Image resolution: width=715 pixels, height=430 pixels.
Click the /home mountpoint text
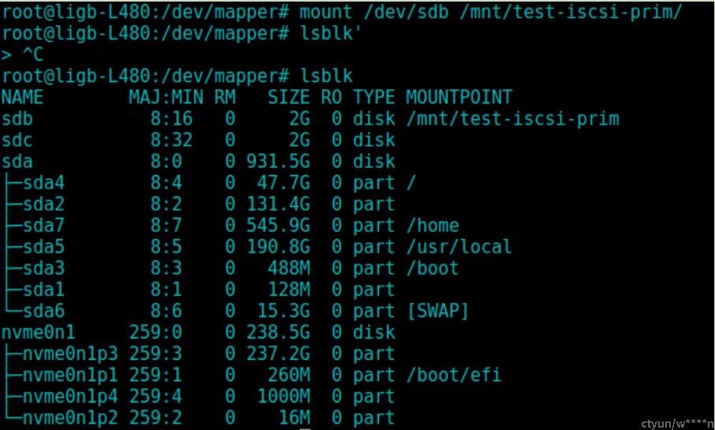click(x=432, y=226)
